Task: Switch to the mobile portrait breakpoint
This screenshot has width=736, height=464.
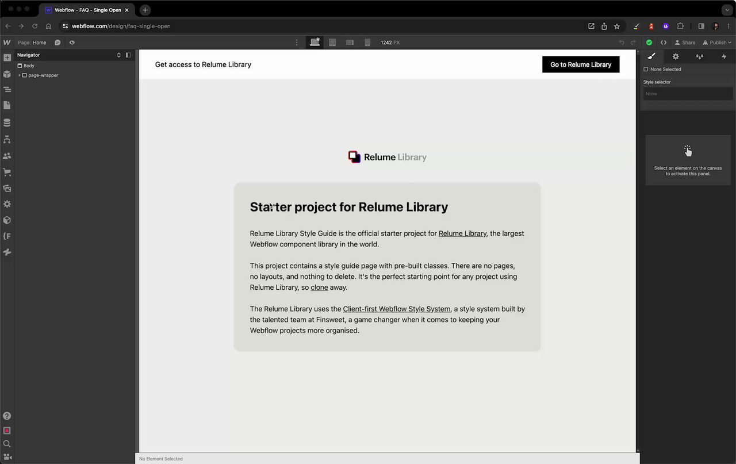Action: coord(367,43)
